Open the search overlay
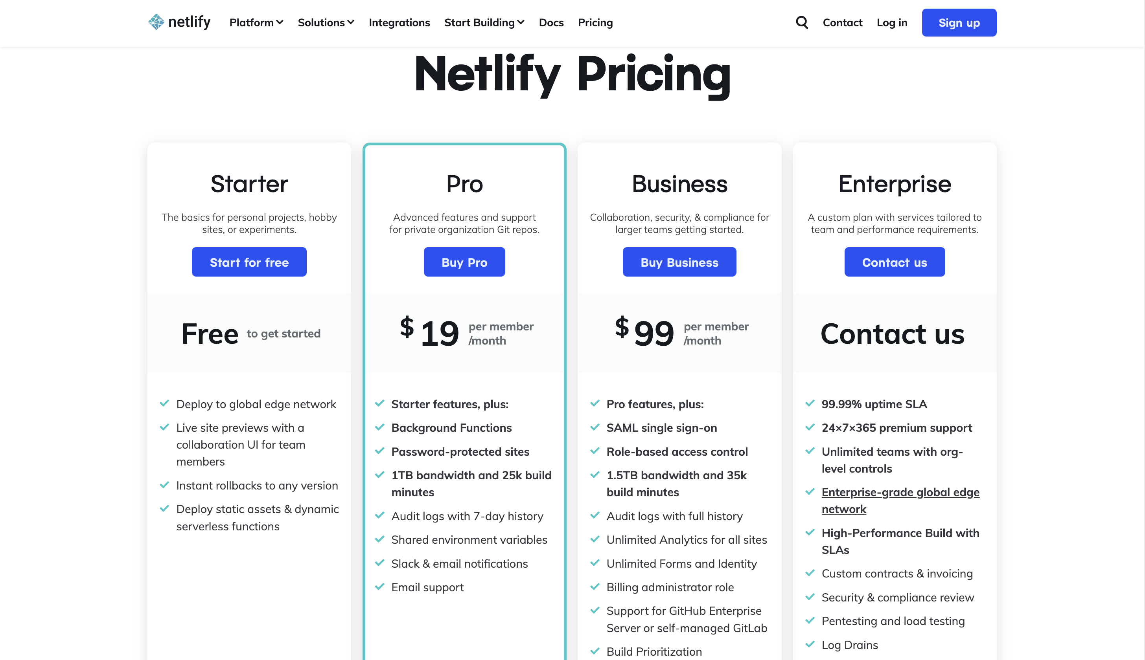The image size is (1145, 660). pyautogui.click(x=802, y=22)
